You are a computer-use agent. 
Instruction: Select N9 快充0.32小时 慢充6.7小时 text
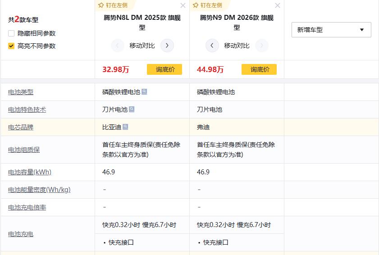click(x=234, y=225)
